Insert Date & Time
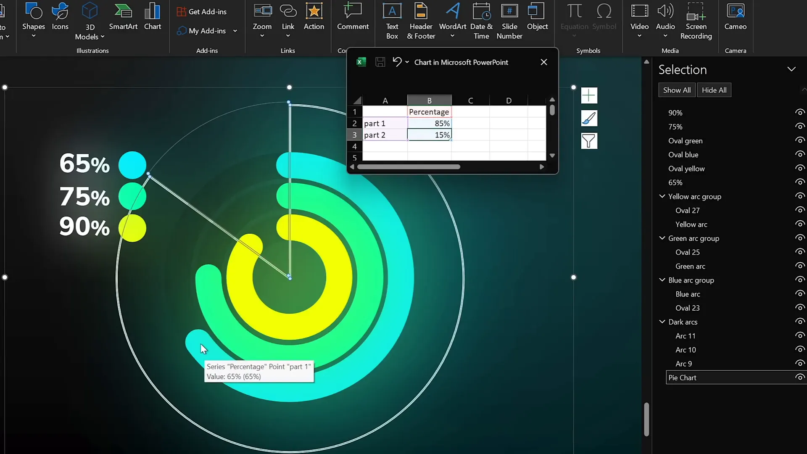Screen dimensions: 807x454 481,21
